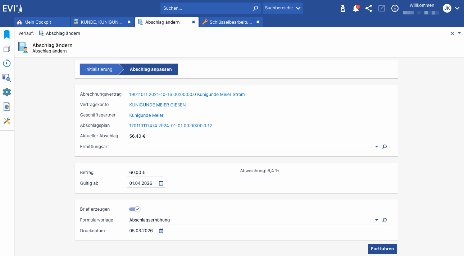Screen dimensions: 464x256
Task: Toggle the Brief erzeugen switch
Action: [x=135, y=209]
